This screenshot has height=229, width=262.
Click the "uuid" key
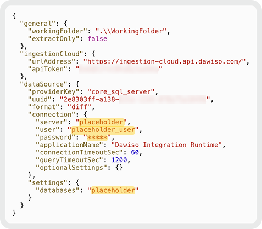click(40, 99)
